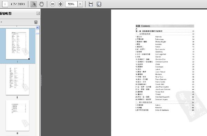This screenshot has height=136, width=207.
Task: Enable scrolling page fit-width mode icon
Action: tap(91, 4)
